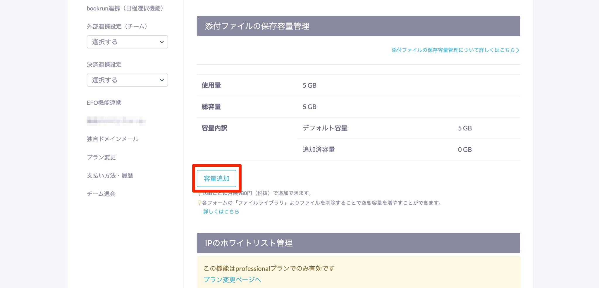Open the プラン変更ページへ link
The height and width of the screenshot is (288, 599).
(232, 280)
